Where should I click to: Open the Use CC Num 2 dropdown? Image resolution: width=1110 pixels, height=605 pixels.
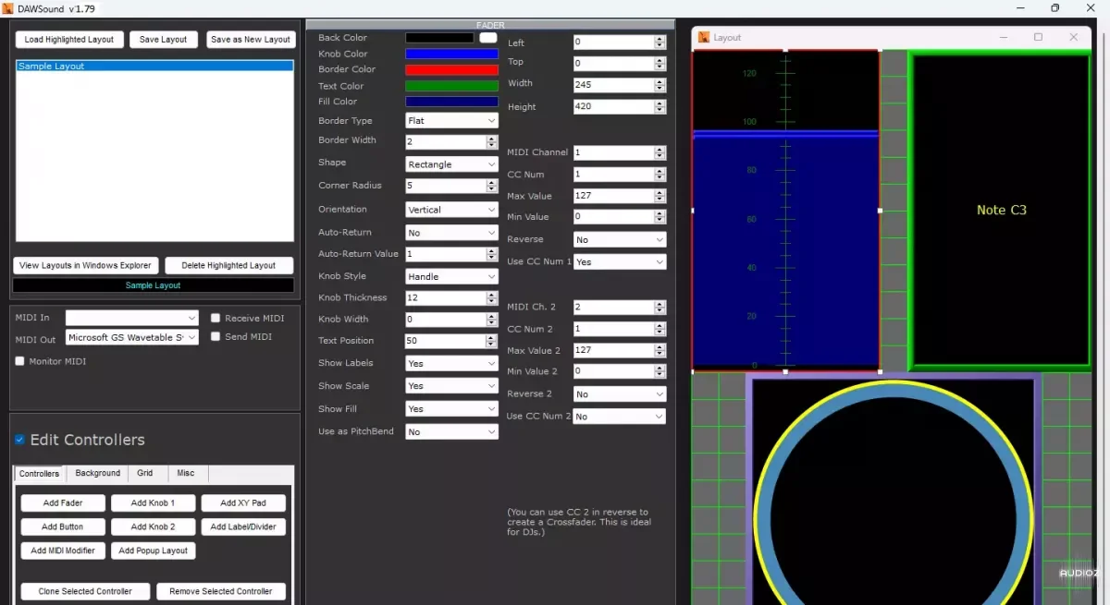pyautogui.click(x=619, y=417)
